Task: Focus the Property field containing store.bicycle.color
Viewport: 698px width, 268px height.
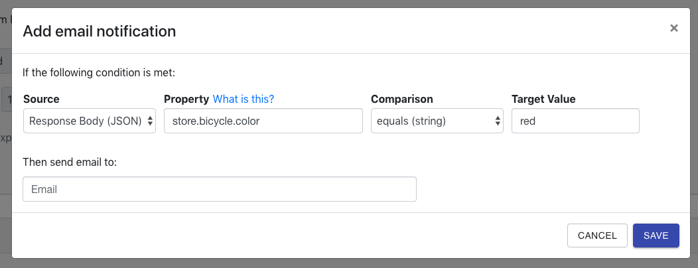Action: (x=263, y=121)
